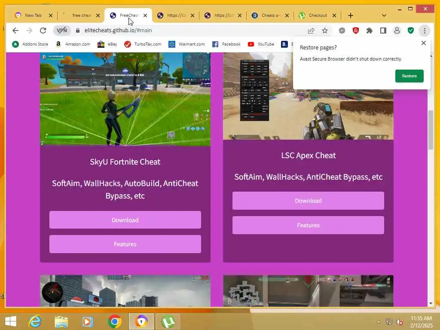
Task: Open the red shield adblock icon
Action: point(355,31)
